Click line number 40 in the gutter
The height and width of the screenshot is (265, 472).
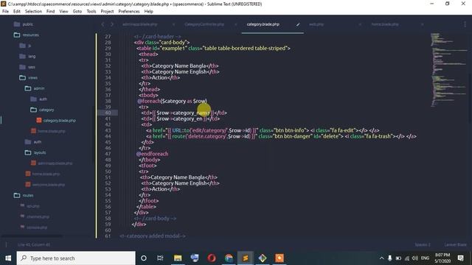click(108, 113)
